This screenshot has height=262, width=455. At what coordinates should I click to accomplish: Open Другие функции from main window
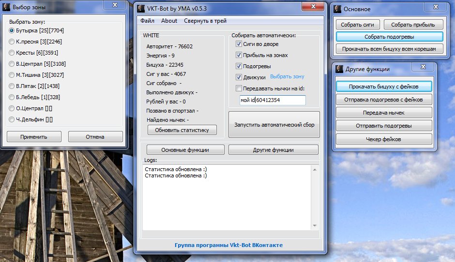click(x=273, y=150)
